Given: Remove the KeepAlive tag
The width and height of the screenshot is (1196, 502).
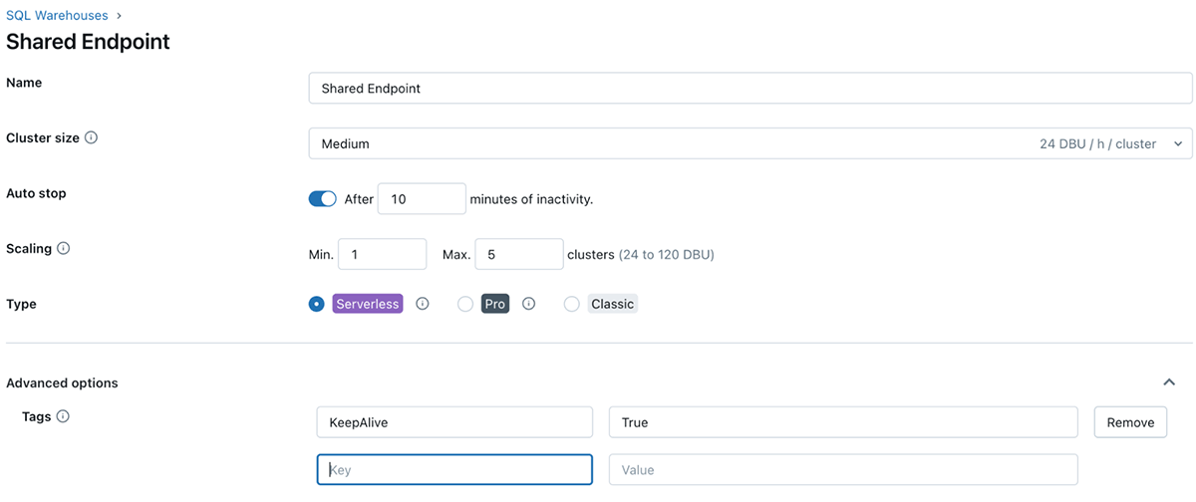Looking at the screenshot, I should point(1130,422).
